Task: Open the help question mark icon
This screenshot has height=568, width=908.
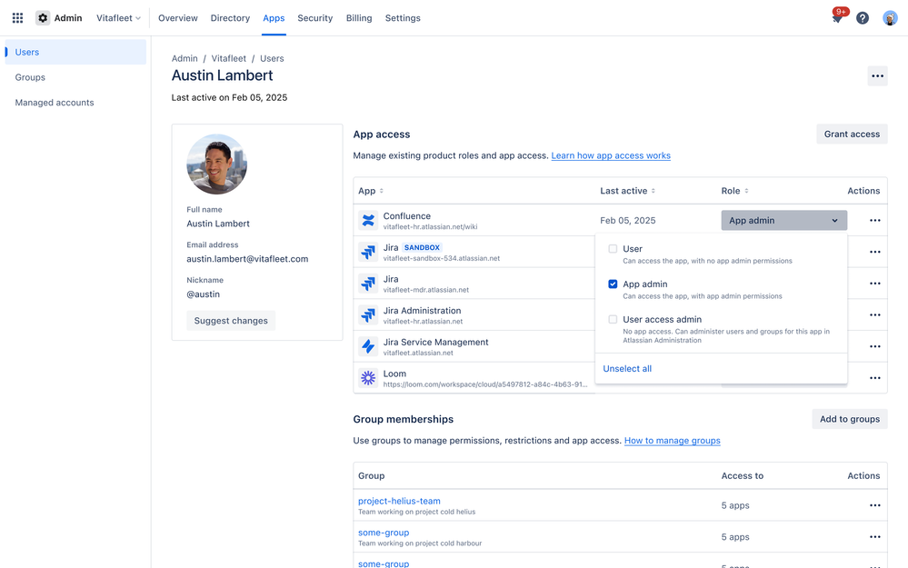Action: click(x=863, y=18)
